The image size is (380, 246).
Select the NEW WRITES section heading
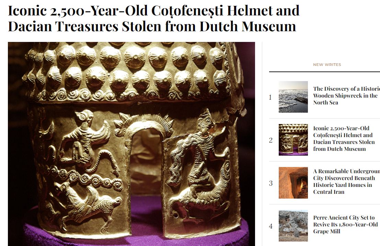point(327,65)
